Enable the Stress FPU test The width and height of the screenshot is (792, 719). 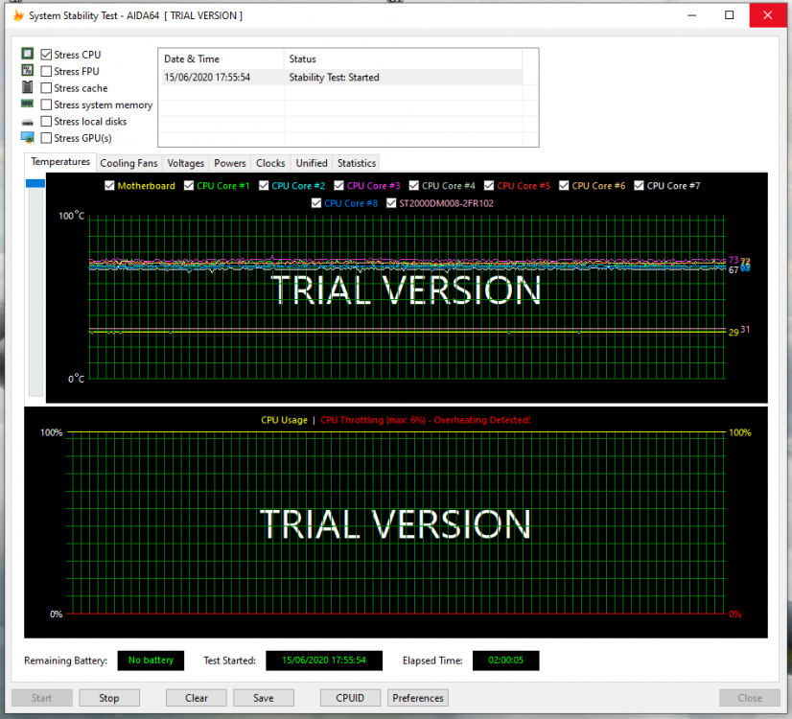click(44, 71)
